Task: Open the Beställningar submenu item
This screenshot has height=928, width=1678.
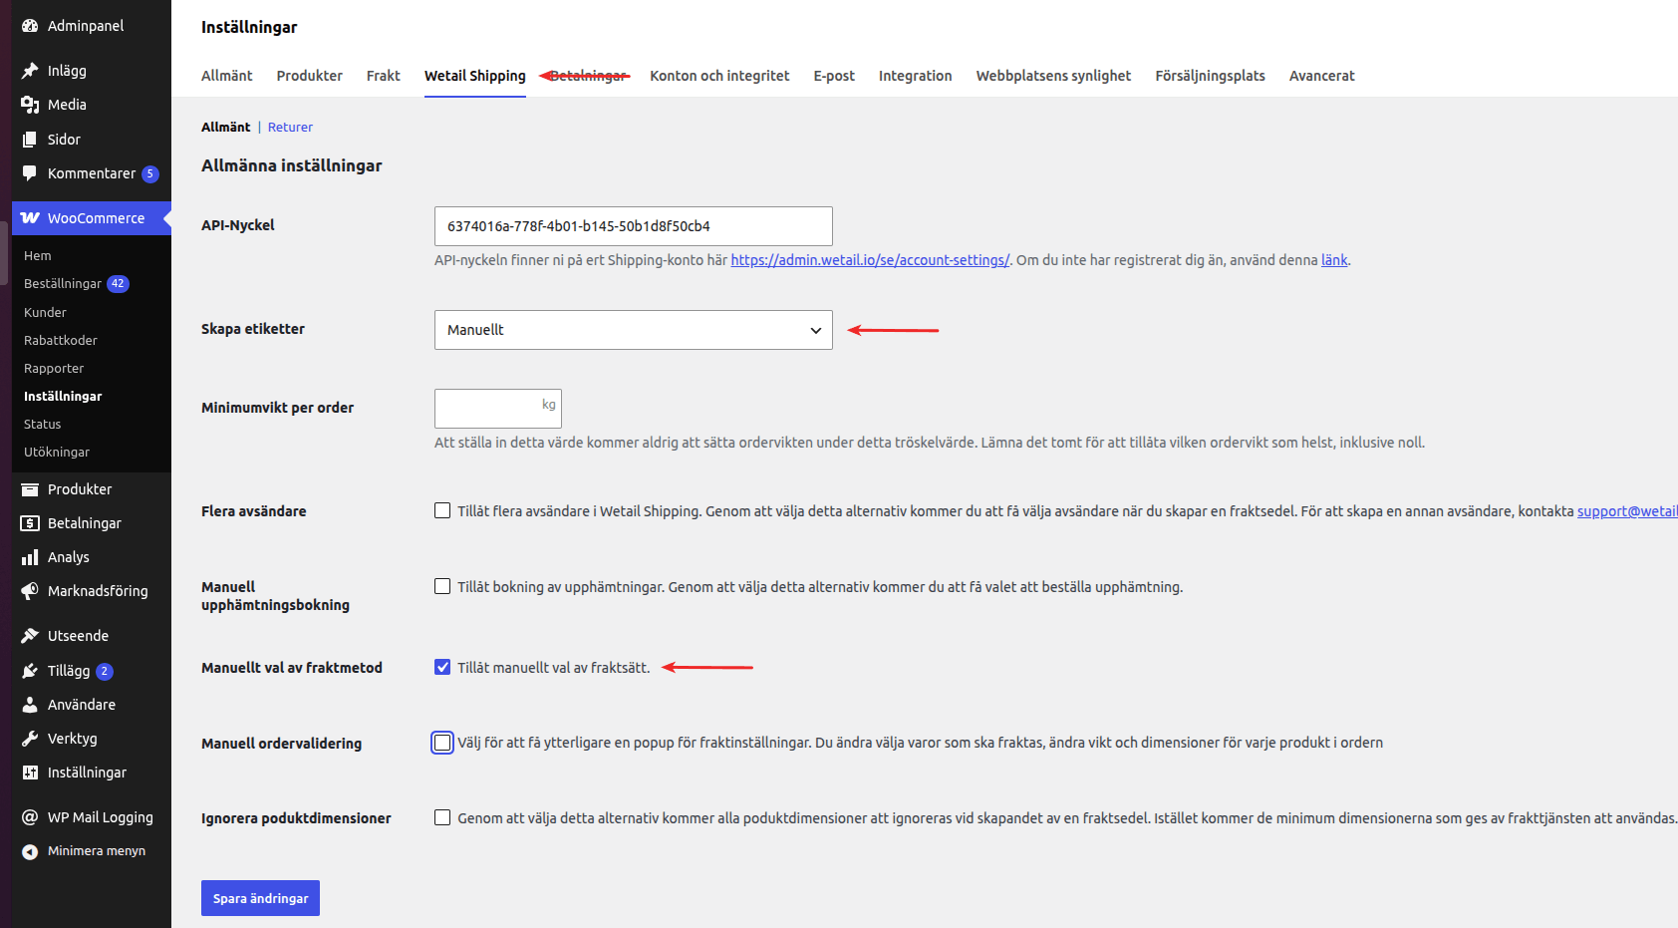Action: 63,284
